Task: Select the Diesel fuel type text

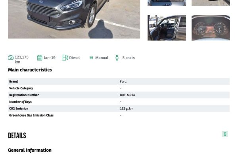Action: point(75,58)
